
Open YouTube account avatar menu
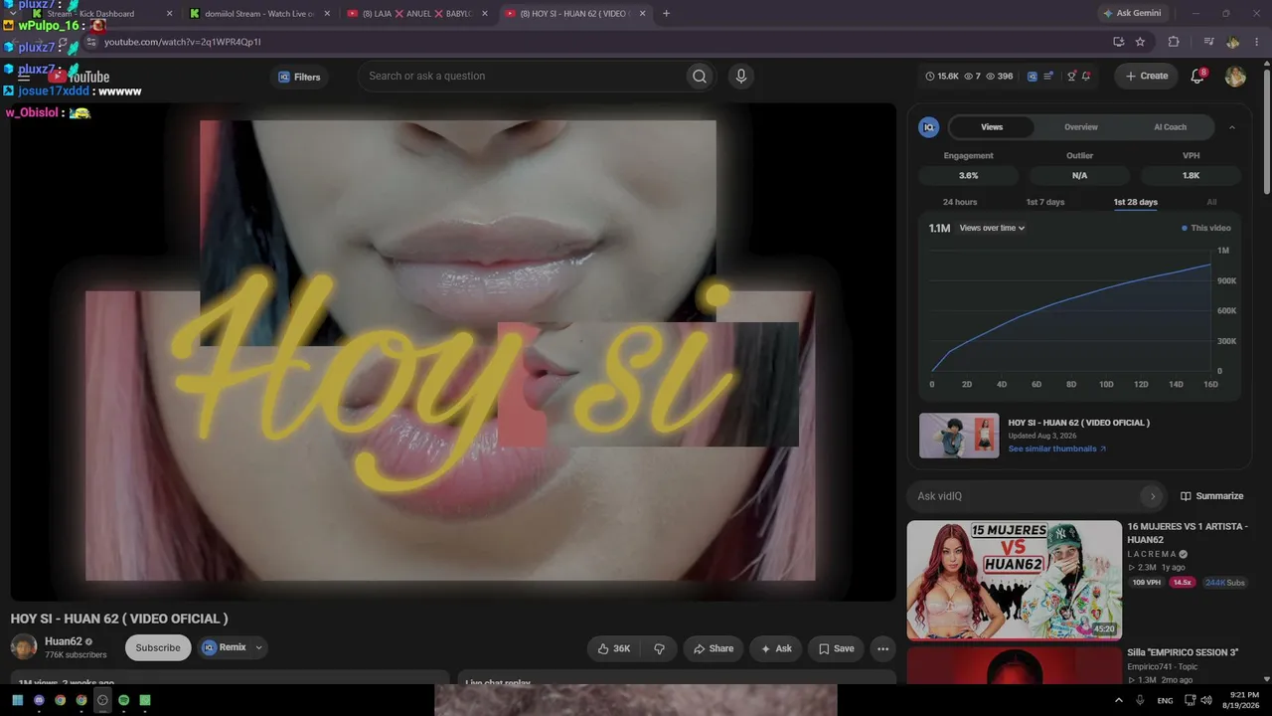[1235, 77]
